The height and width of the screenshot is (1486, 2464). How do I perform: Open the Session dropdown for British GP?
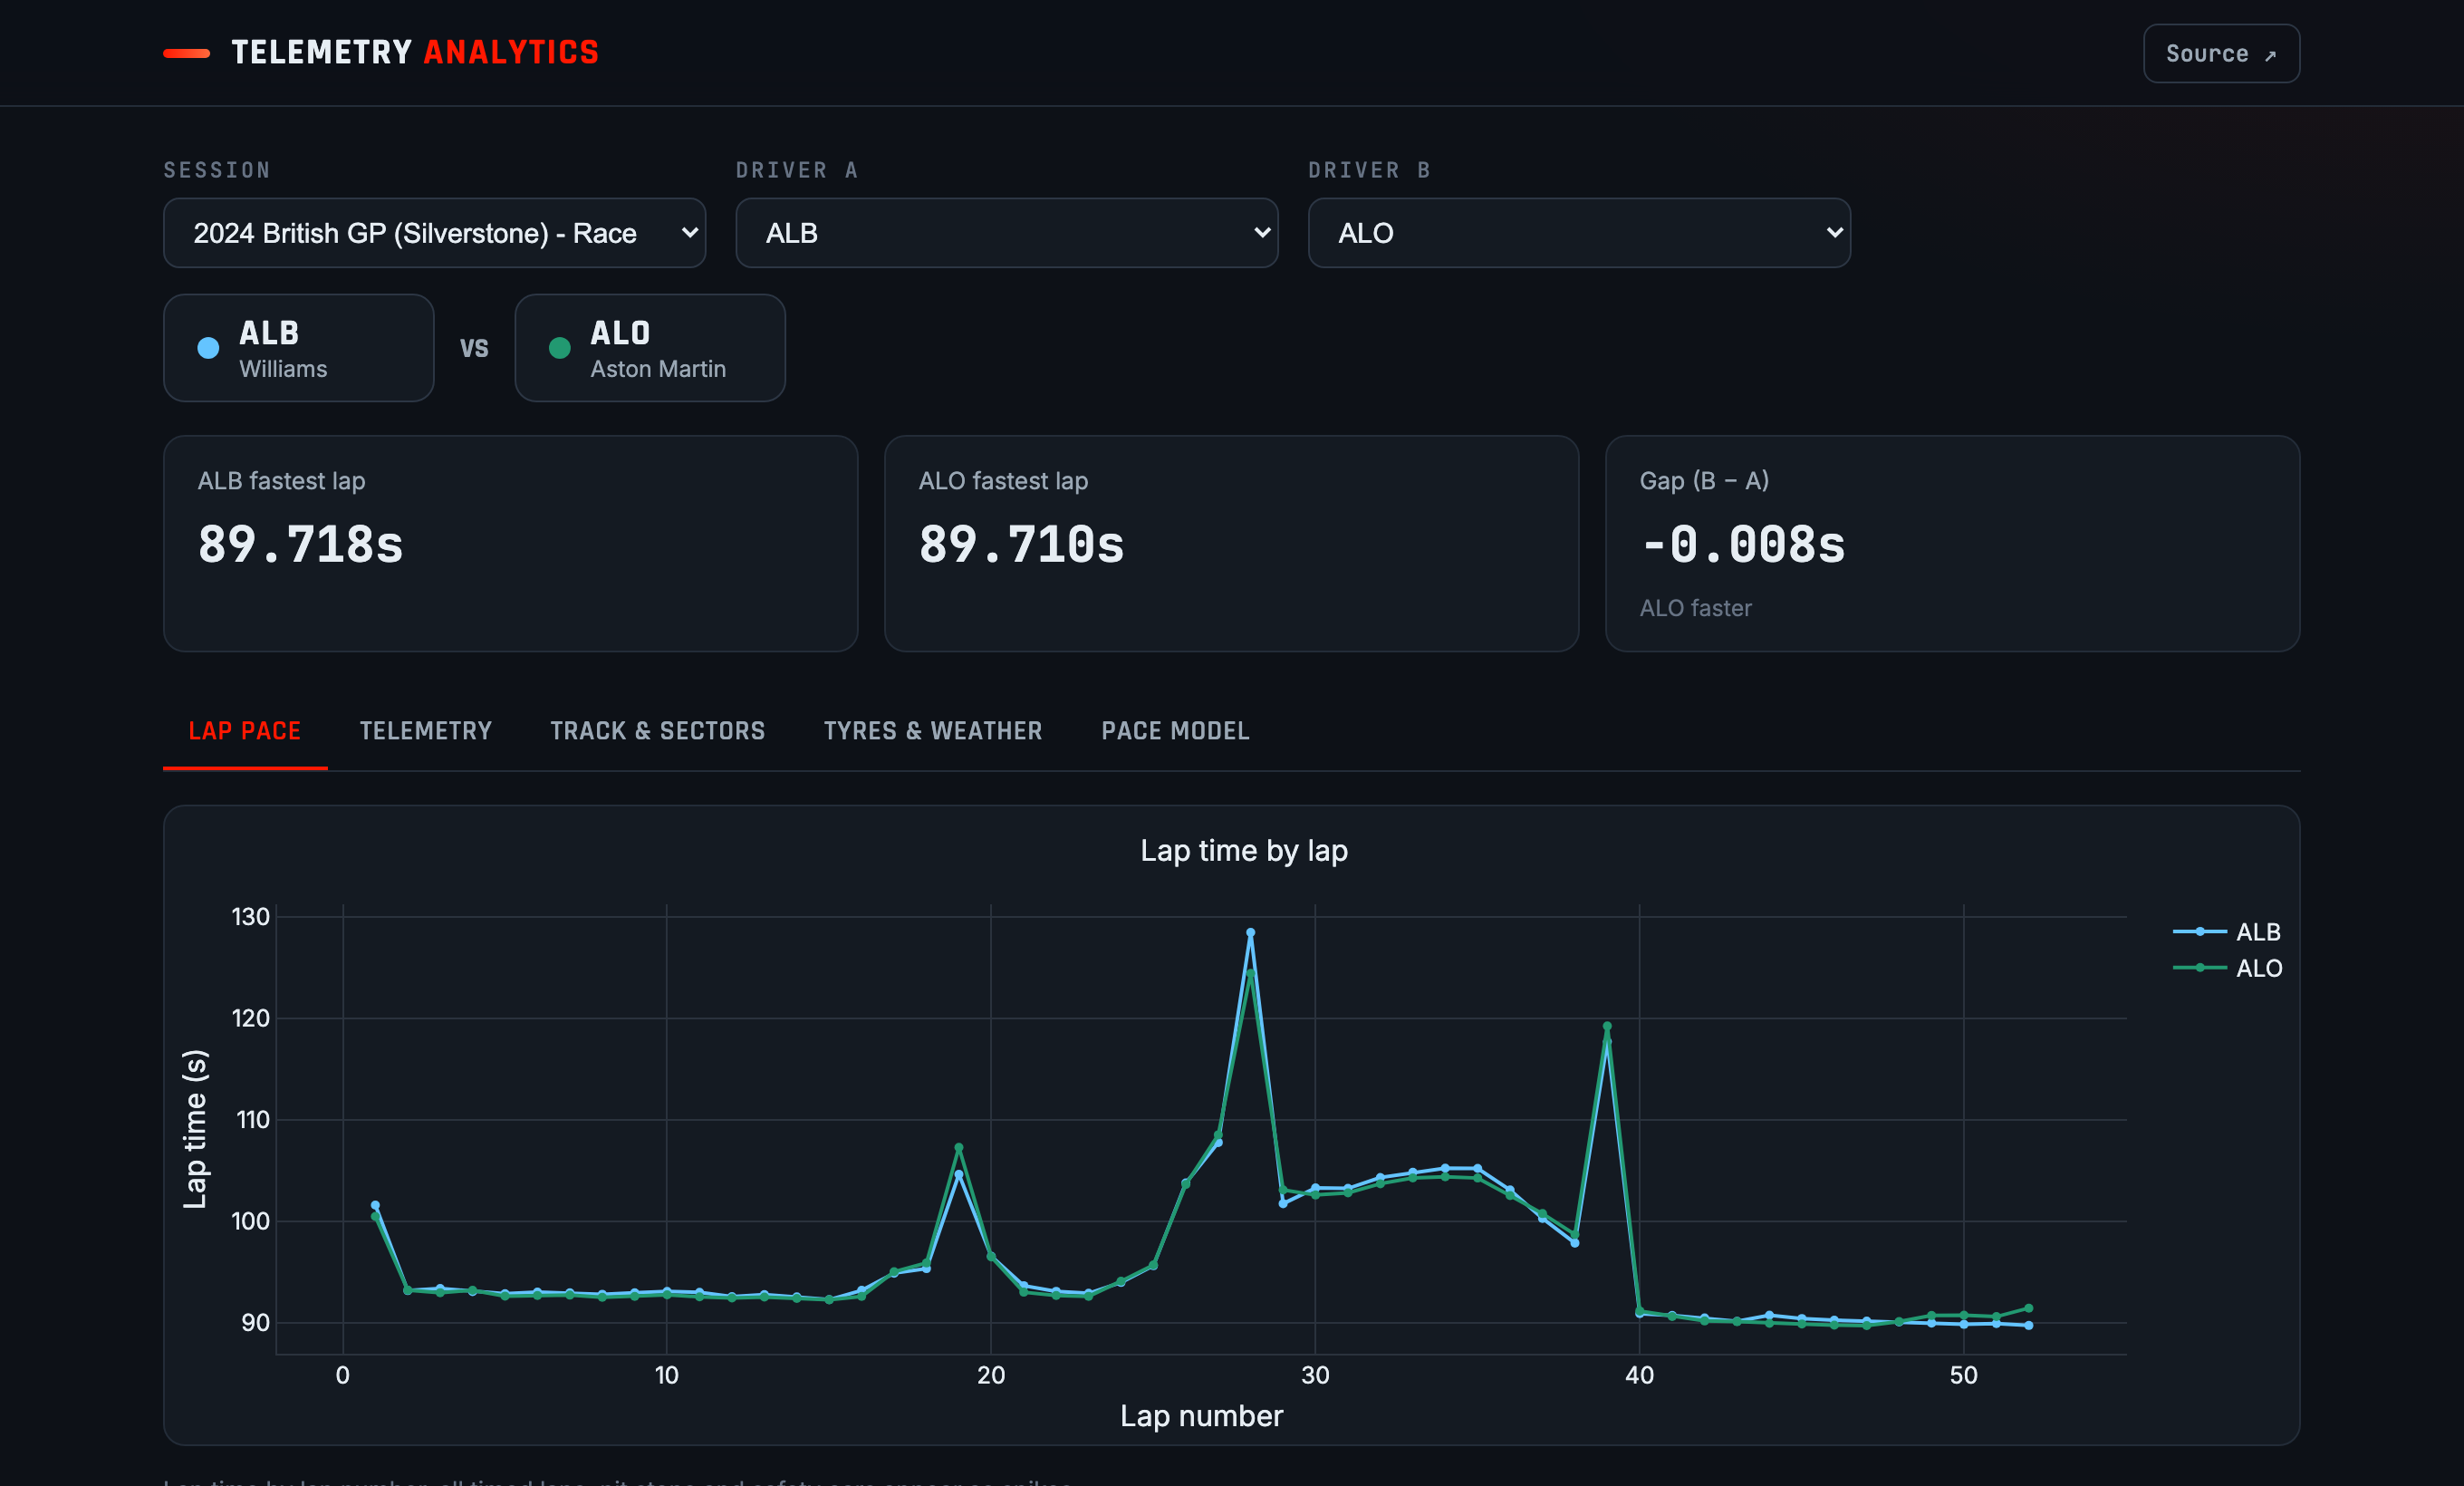pos(435,233)
